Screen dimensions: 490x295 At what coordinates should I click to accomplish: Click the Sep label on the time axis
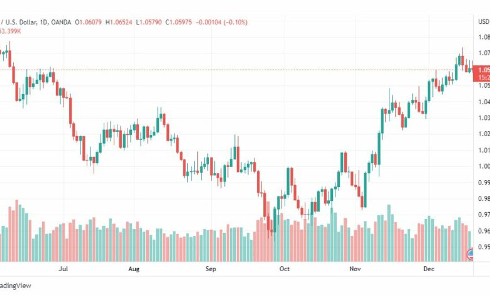click(x=210, y=269)
